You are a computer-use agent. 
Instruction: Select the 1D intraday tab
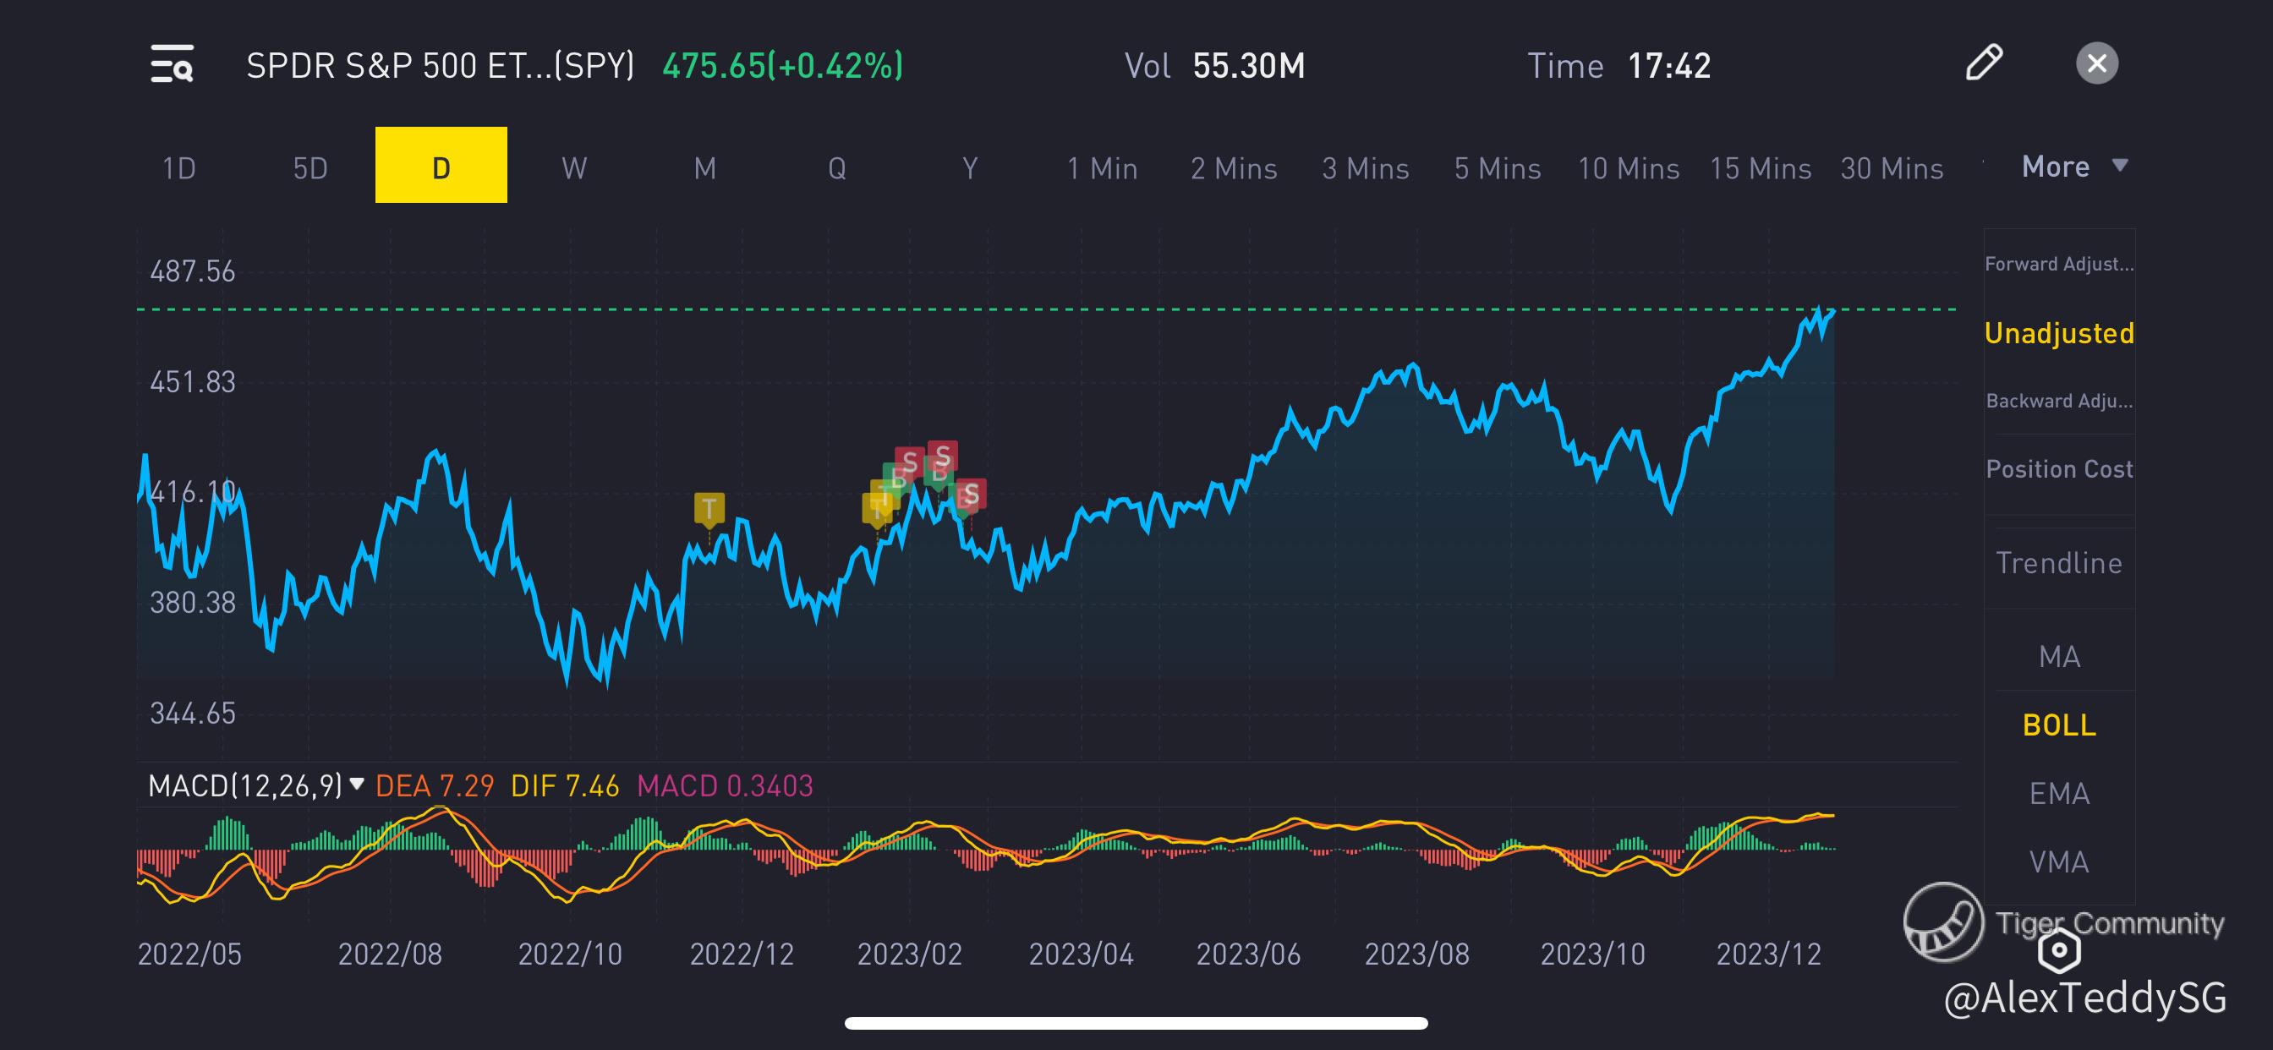coord(179,167)
